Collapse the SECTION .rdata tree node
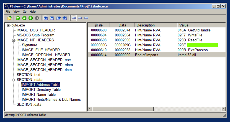The height and width of the screenshot is (122, 230). coord(14,80)
